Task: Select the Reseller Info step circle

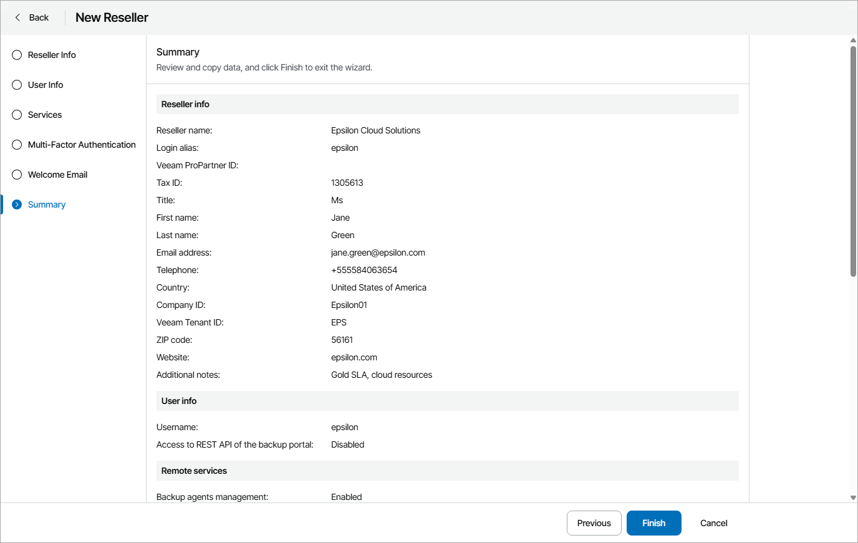Action: tap(16, 55)
